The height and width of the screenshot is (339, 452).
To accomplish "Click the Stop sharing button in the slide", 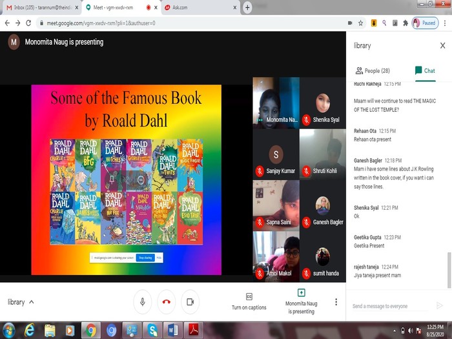I will pos(145,258).
